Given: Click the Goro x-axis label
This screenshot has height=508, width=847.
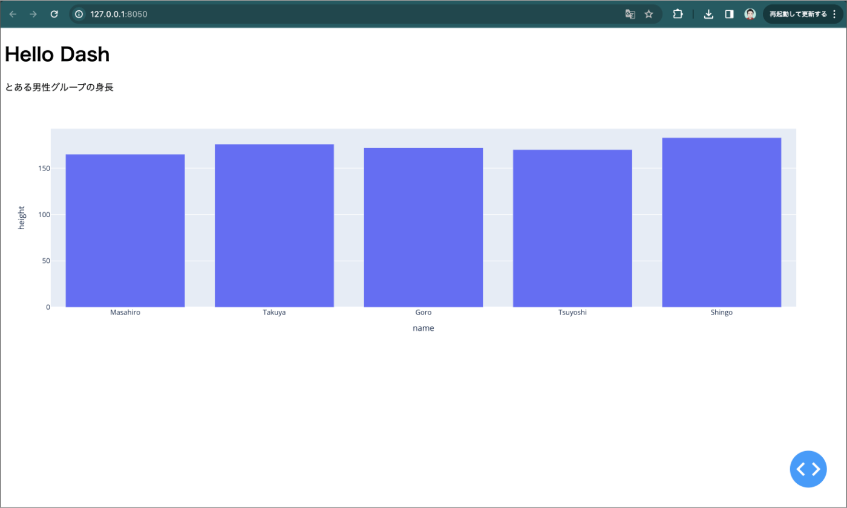Looking at the screenshot, I should 423,313.
